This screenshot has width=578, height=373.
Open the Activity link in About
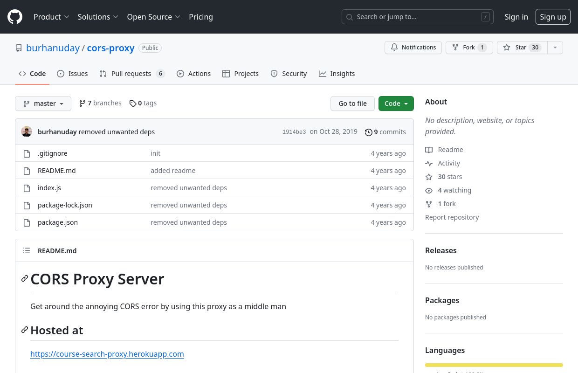coord(442,163)
